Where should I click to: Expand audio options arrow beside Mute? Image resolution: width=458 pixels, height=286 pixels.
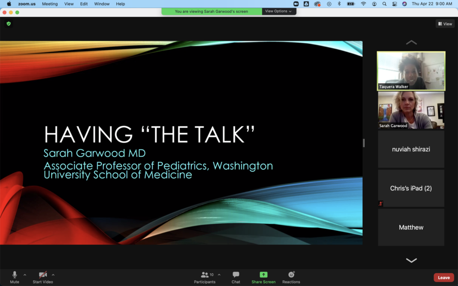pos(25,275)
